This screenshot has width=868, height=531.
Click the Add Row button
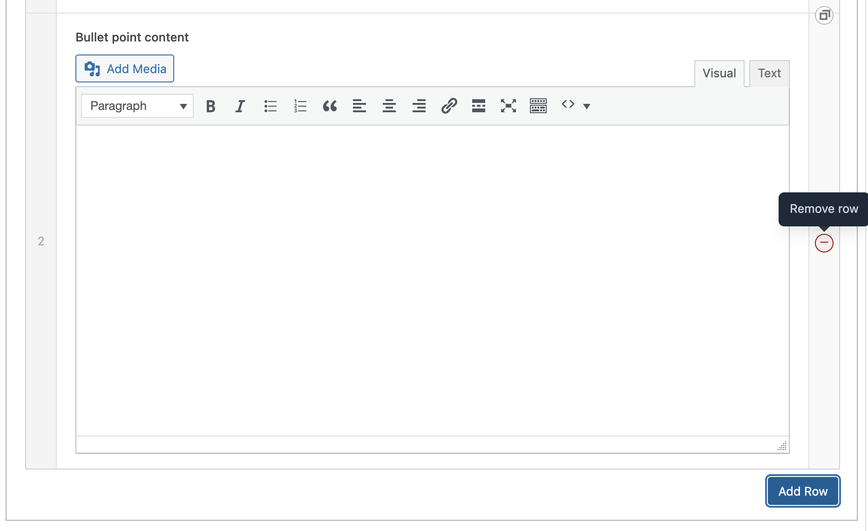[x=803, y=491]
